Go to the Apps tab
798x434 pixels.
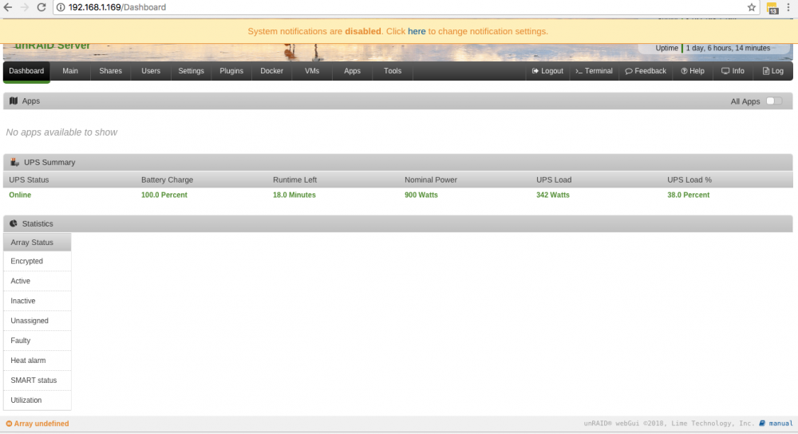[x=352, y=71]
